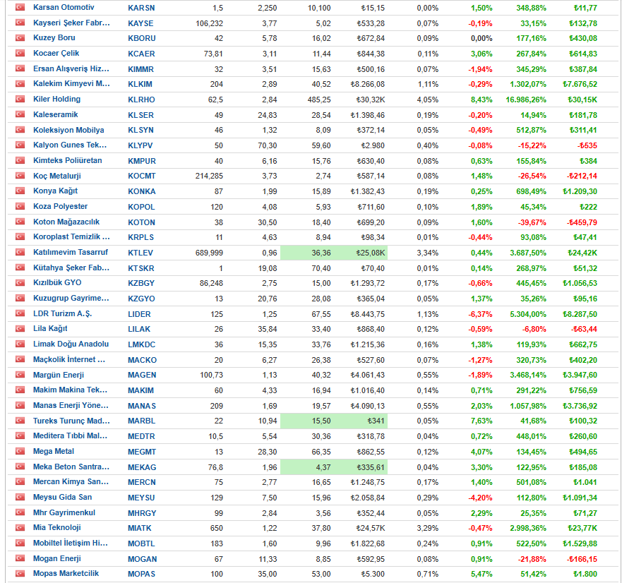
Task: Click the Meka Beton Santra… name
Action: pos(71,467)
